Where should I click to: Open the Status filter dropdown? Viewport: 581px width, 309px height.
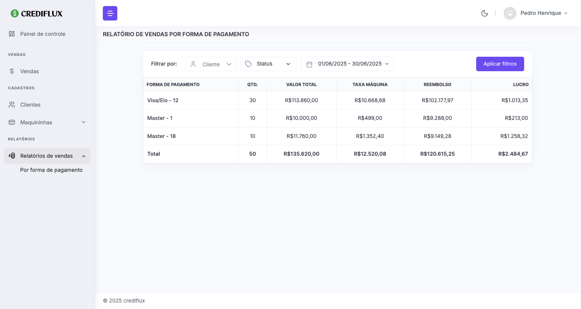[269, 64]
